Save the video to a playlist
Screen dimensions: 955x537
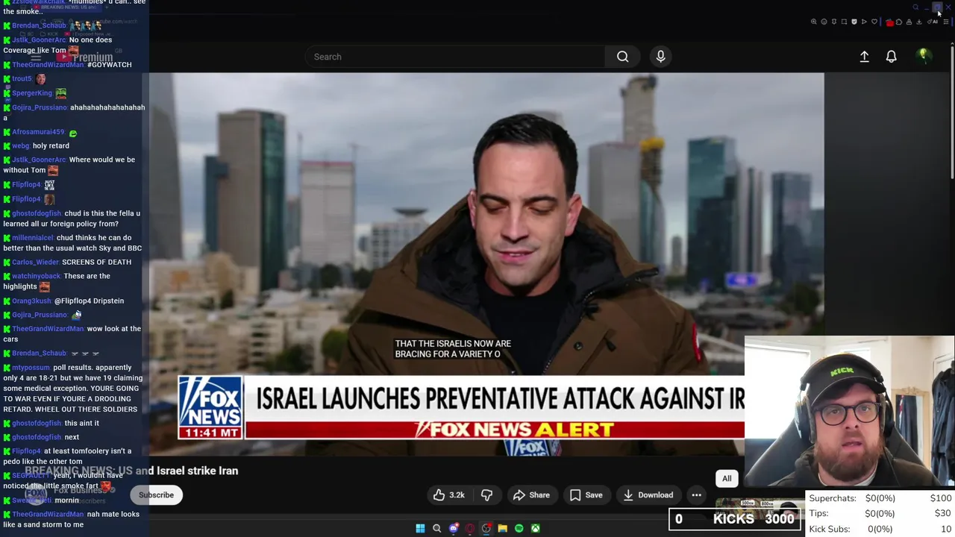tap(586, 494)
